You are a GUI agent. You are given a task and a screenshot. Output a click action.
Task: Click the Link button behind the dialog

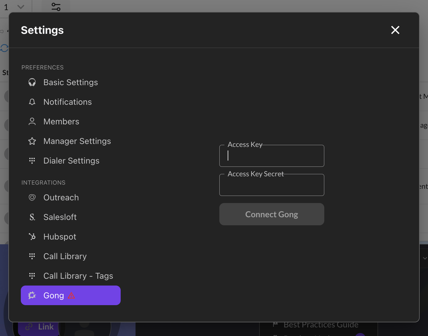point(39,327)
